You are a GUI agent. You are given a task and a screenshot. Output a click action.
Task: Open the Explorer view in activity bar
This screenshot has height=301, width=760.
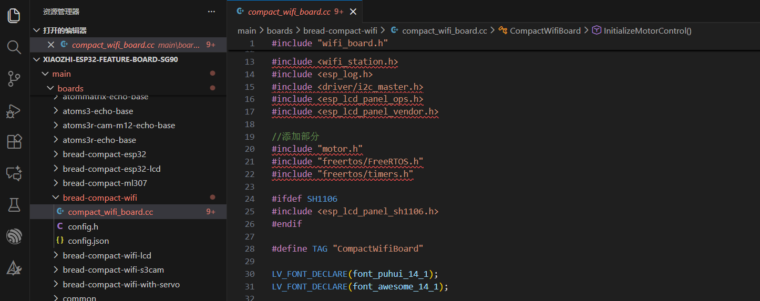[14, 16]
